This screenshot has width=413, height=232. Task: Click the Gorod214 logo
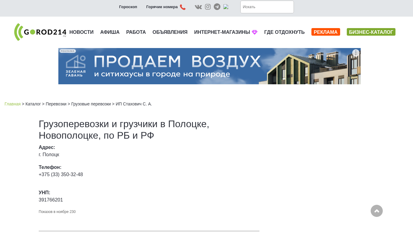40,32
